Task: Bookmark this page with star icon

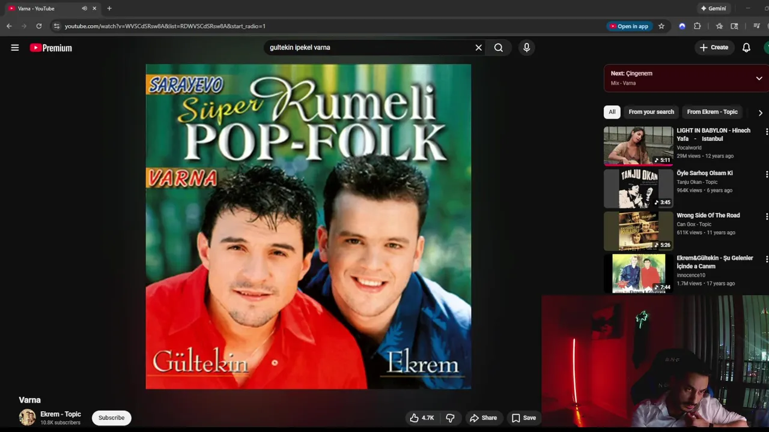Action: pyautogui.click(x=661, y=26)
